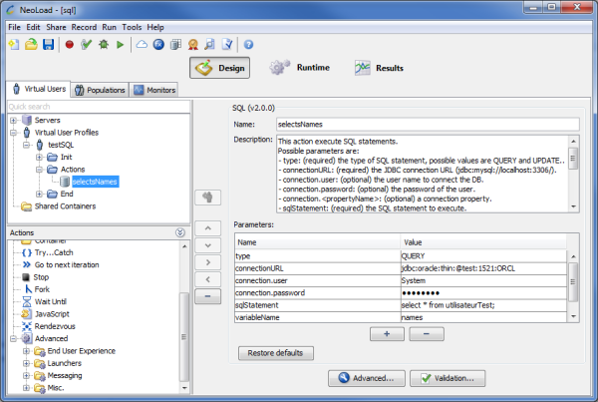Switch to the Populations tab

coord(100,90)
